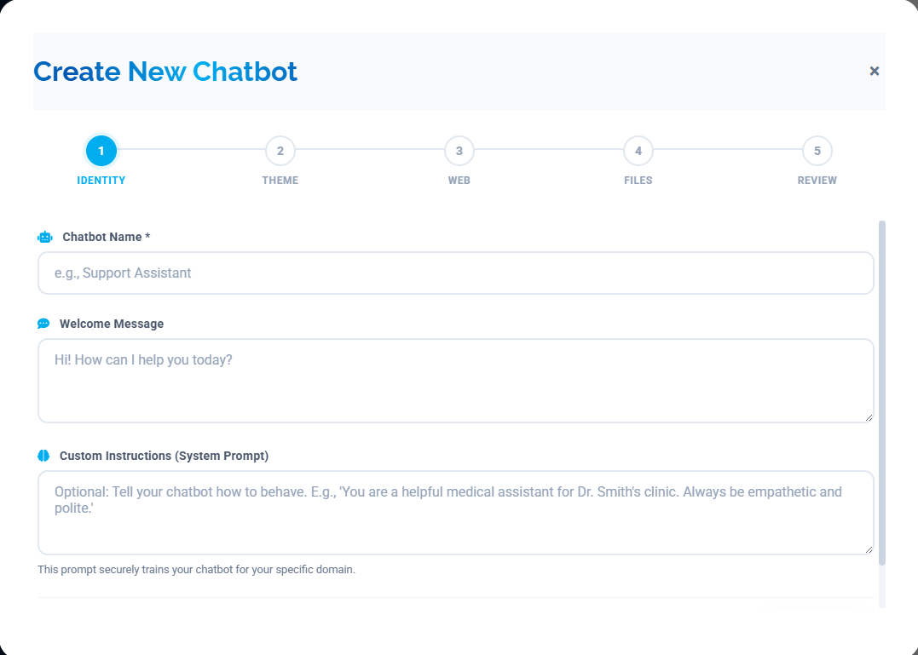
Task: Focus the Chatbot Name input field
Action: point(456,273)
